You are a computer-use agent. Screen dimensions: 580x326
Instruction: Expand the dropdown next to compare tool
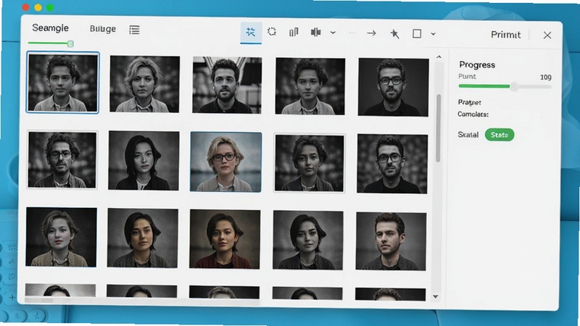(x=333, y=33)
